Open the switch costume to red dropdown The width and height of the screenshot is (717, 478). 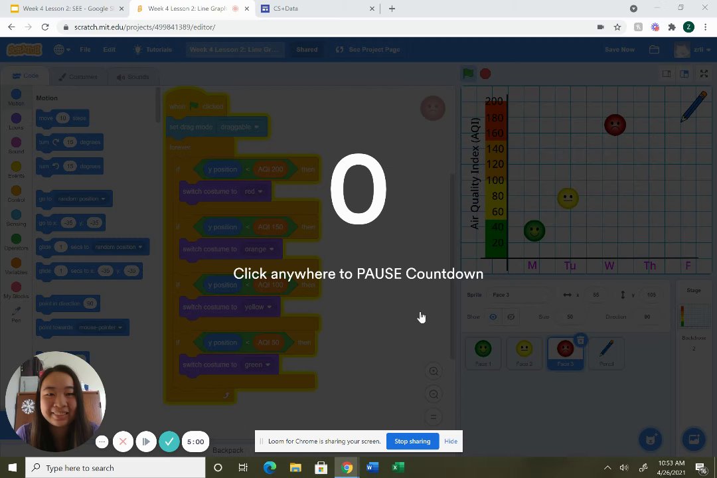click(x=254, y=191)
